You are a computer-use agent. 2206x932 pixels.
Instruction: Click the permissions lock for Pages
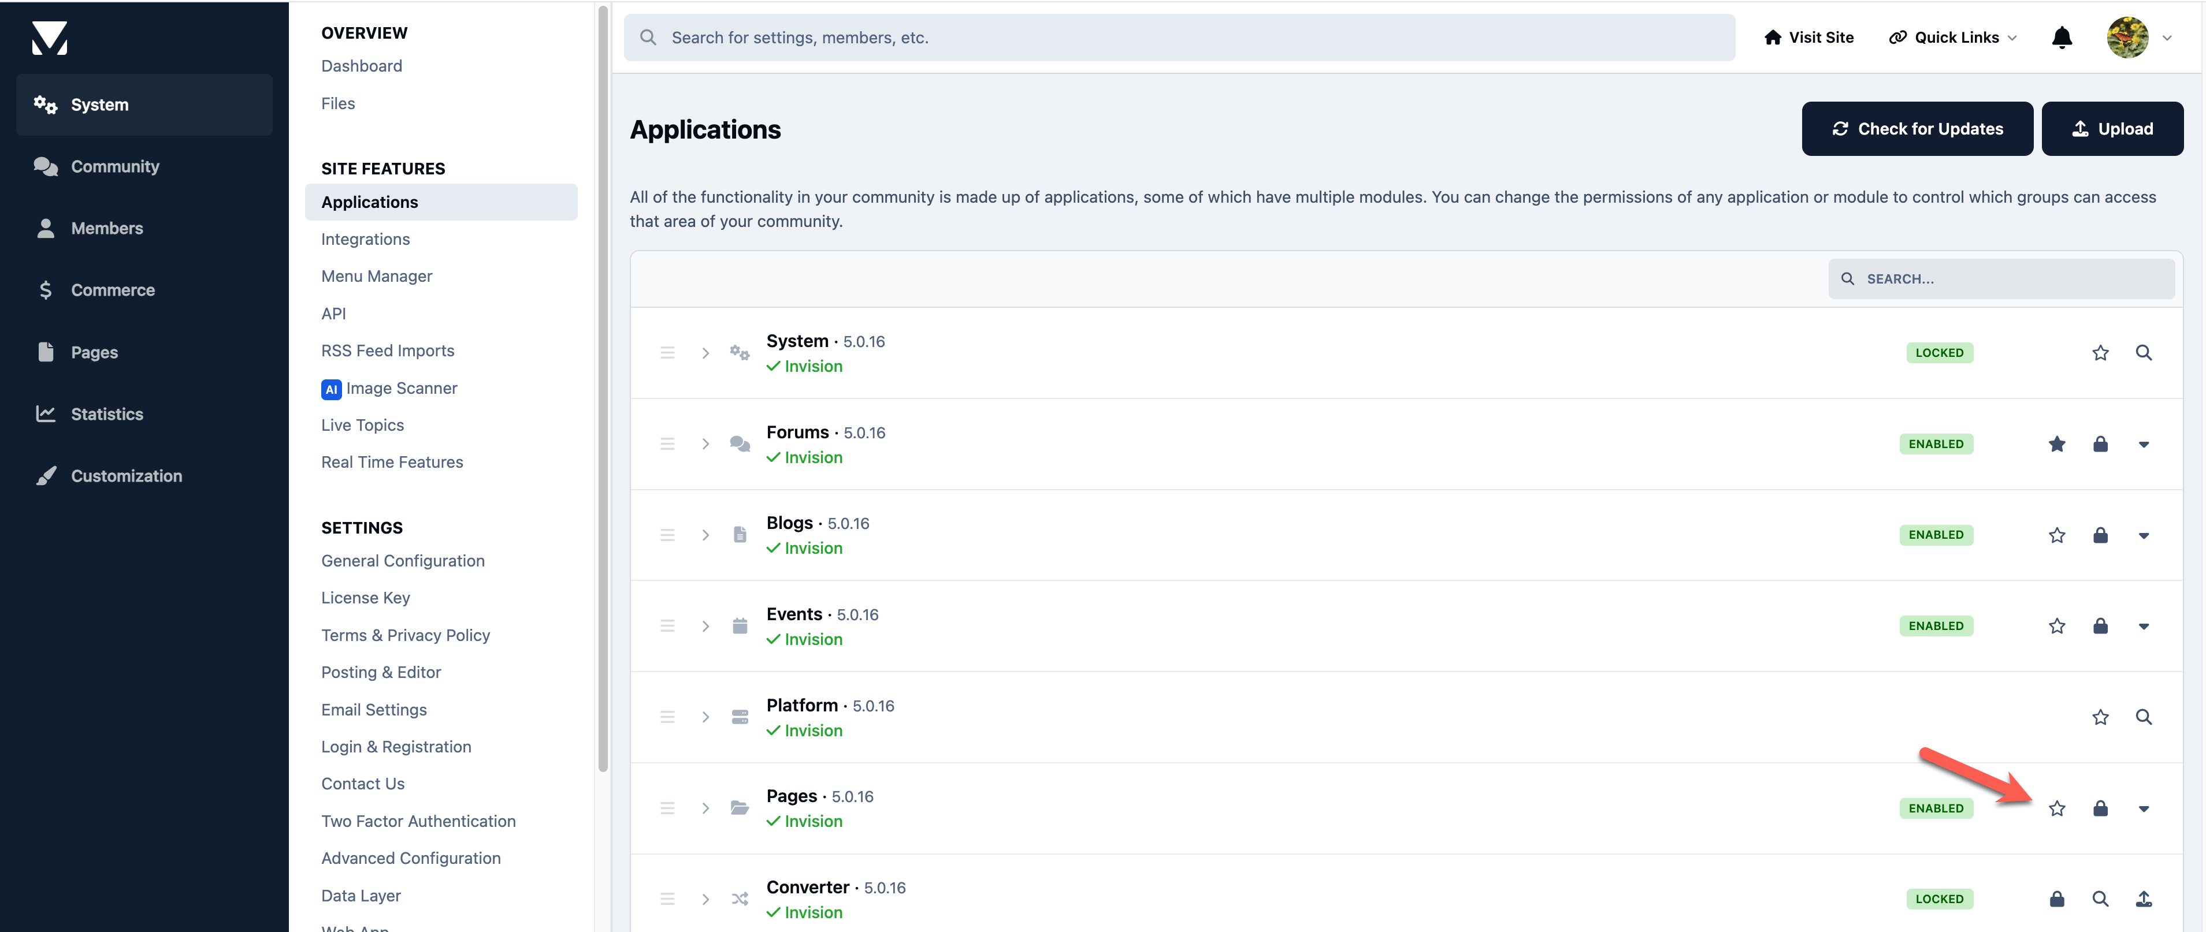click(2100, 808)
